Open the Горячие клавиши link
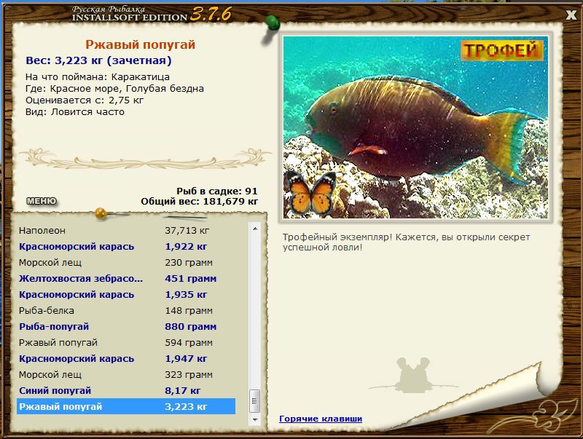583x439 pixels. pyautogui.click(x=321, y=419)
